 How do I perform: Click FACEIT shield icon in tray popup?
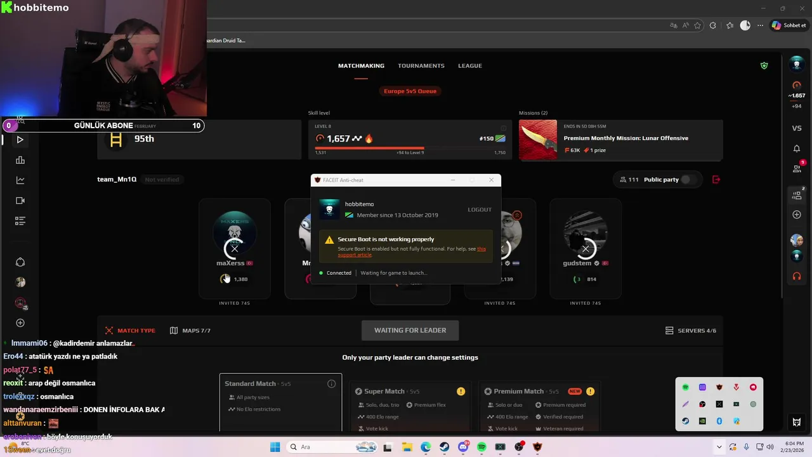click(719, 387)
